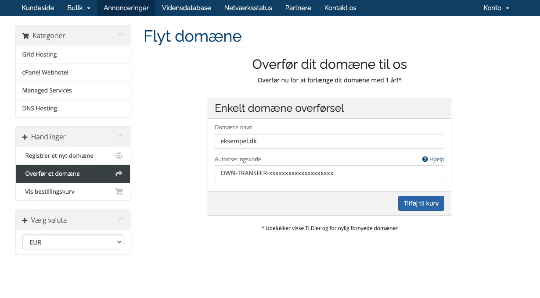Open the Grid Hosting category link
Viewport: 540px width, 298px height.
pyautogui.click(x=40, y=54)
